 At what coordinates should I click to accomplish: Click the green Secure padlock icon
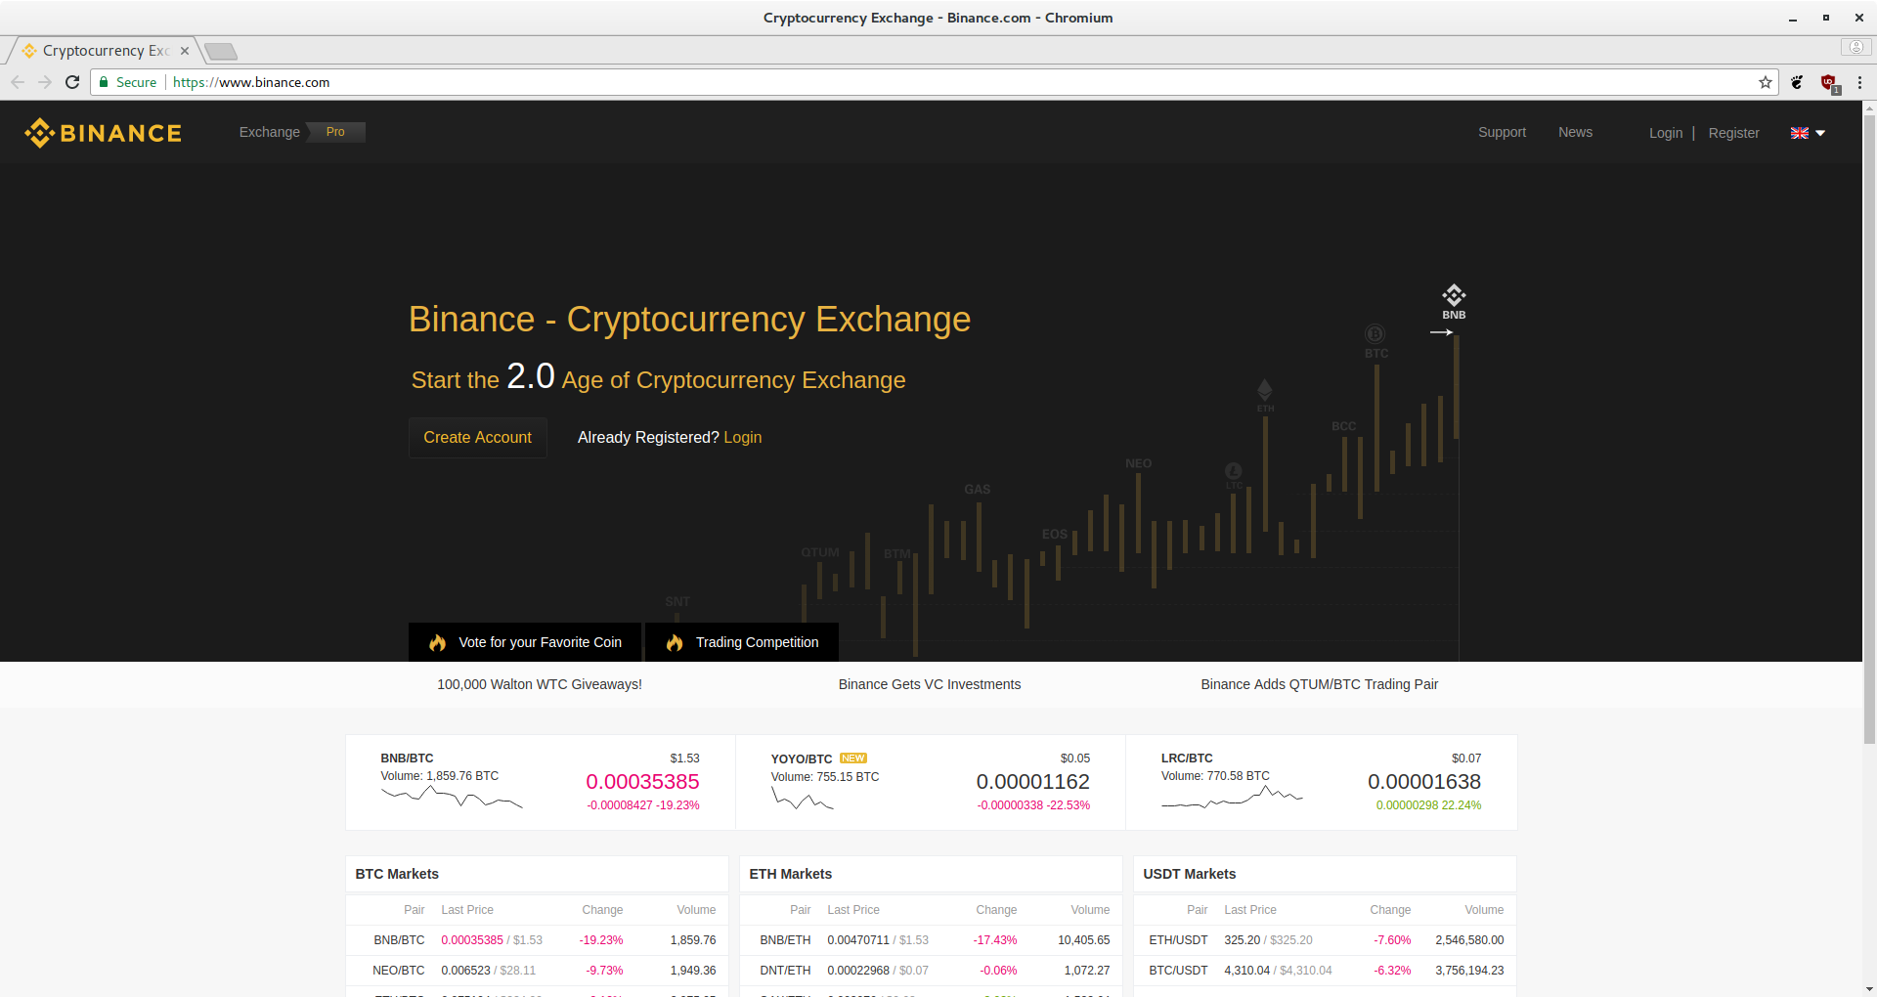pyautogui.click(x=104, y=82)
